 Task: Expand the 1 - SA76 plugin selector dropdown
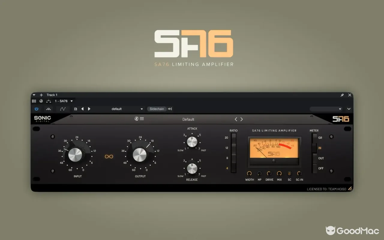pos(64,101)
